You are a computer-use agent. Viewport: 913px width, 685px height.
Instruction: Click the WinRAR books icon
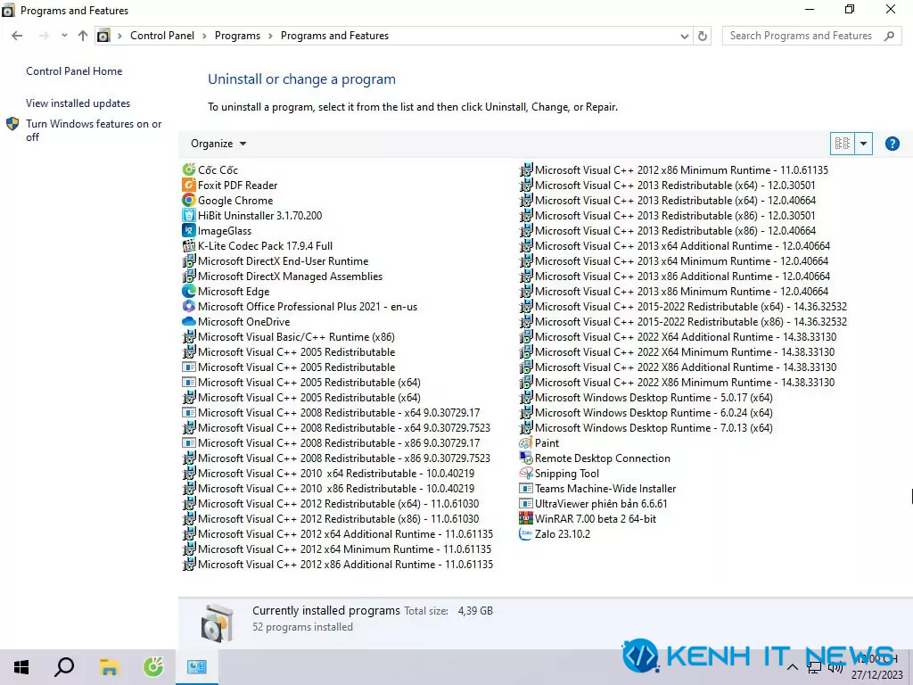point(526,518)
